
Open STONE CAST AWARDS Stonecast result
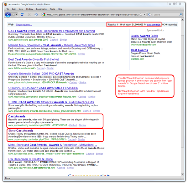pyautogui.click(x=51, y=102)
